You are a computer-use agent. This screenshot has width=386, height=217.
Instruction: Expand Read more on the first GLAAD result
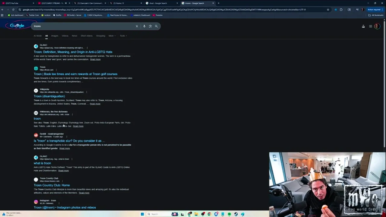(95, 59)
